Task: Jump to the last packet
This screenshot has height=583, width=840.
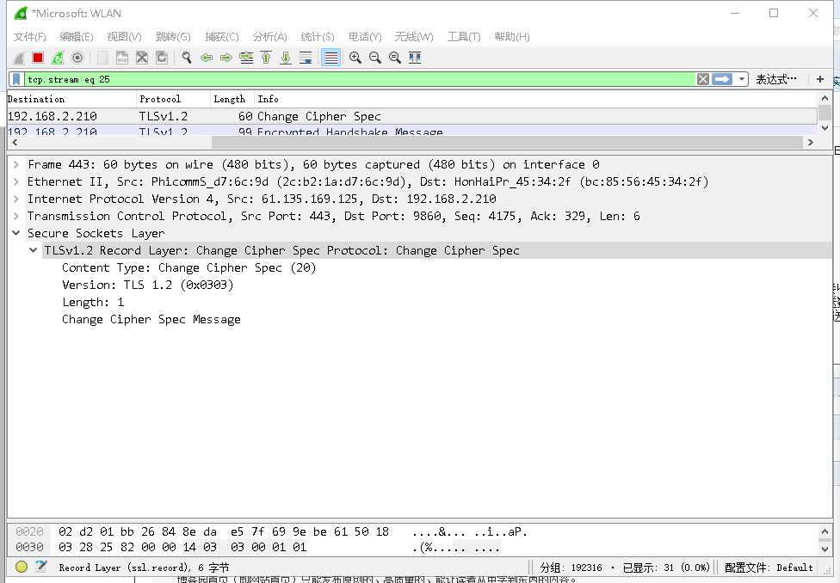Action: tap(286, 58)
